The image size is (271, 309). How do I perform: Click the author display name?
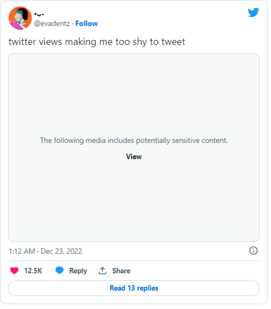pos(39,15)
